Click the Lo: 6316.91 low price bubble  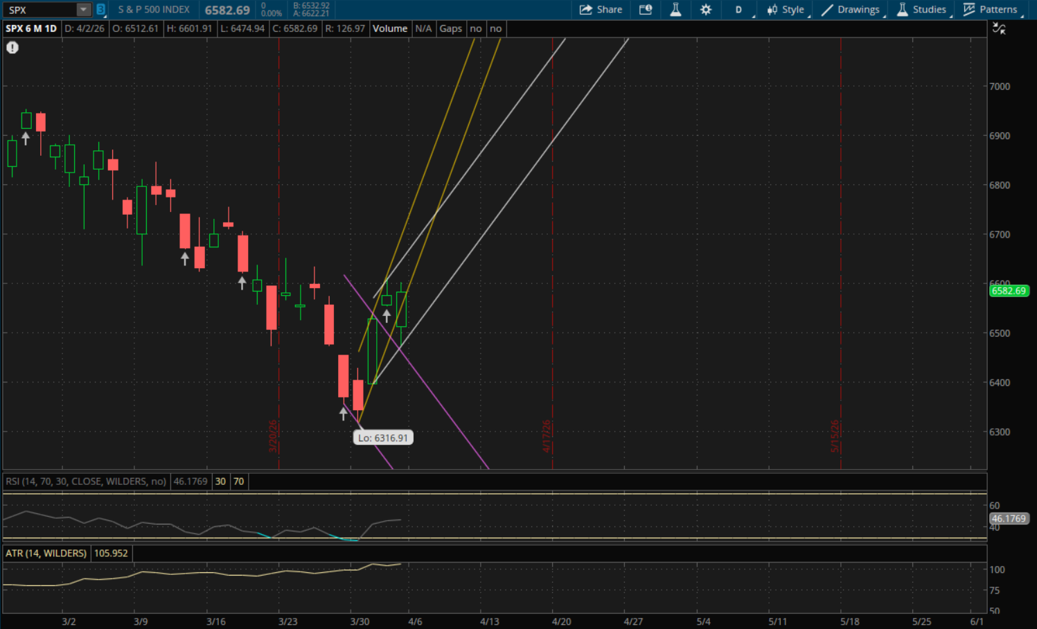coord(383,438)
